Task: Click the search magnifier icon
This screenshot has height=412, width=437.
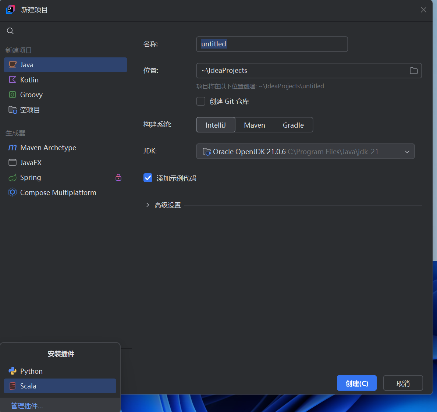Action: 10,31
